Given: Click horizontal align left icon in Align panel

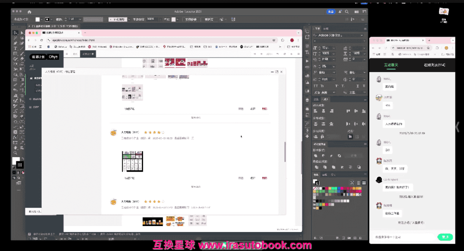Looking at the screenshot, I should pyautogui.click(x=316, y=111).
